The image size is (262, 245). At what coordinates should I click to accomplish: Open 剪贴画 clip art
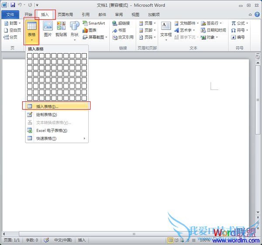(61, 28)
